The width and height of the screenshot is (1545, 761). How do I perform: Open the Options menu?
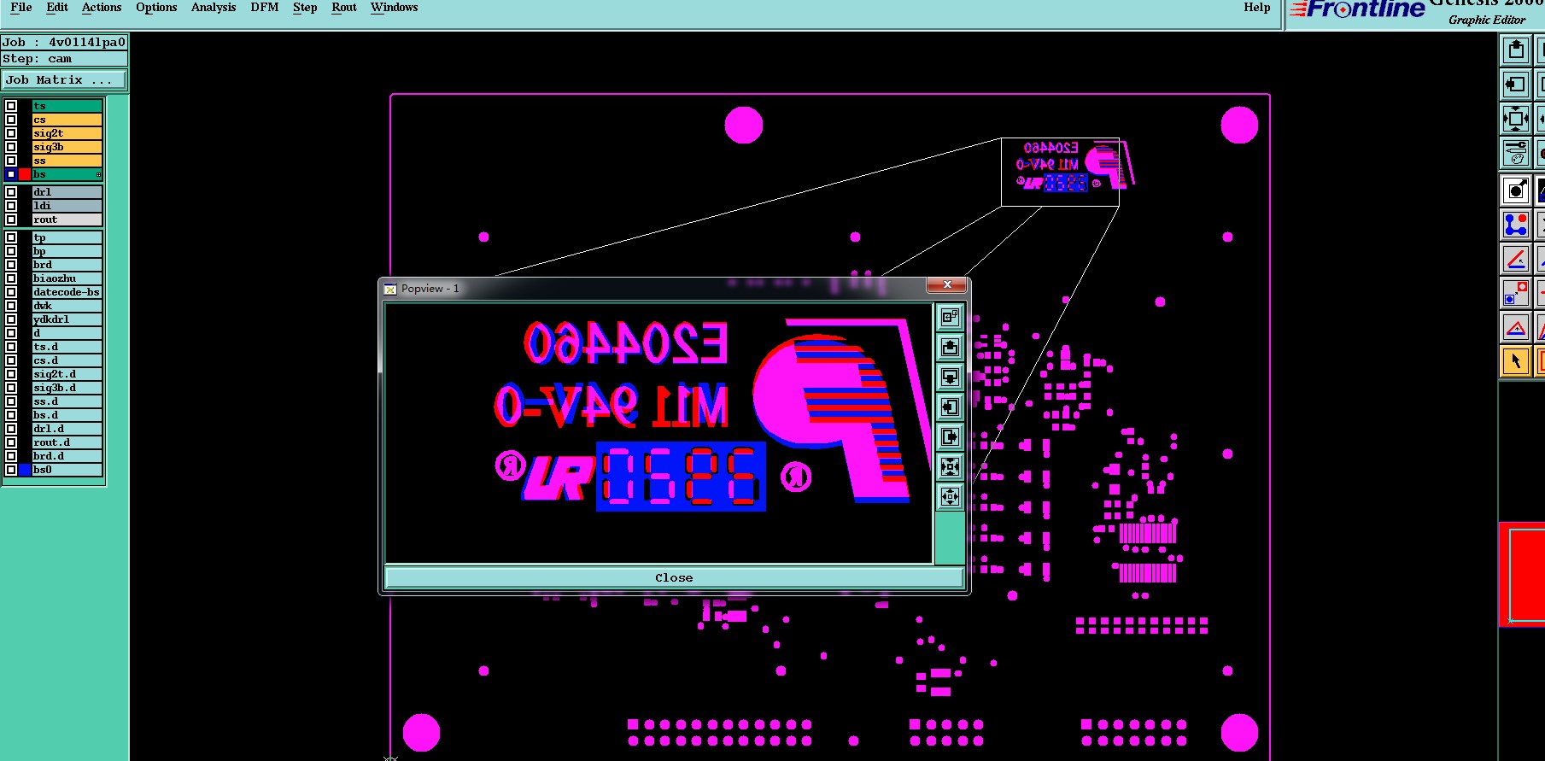(156, 8)
